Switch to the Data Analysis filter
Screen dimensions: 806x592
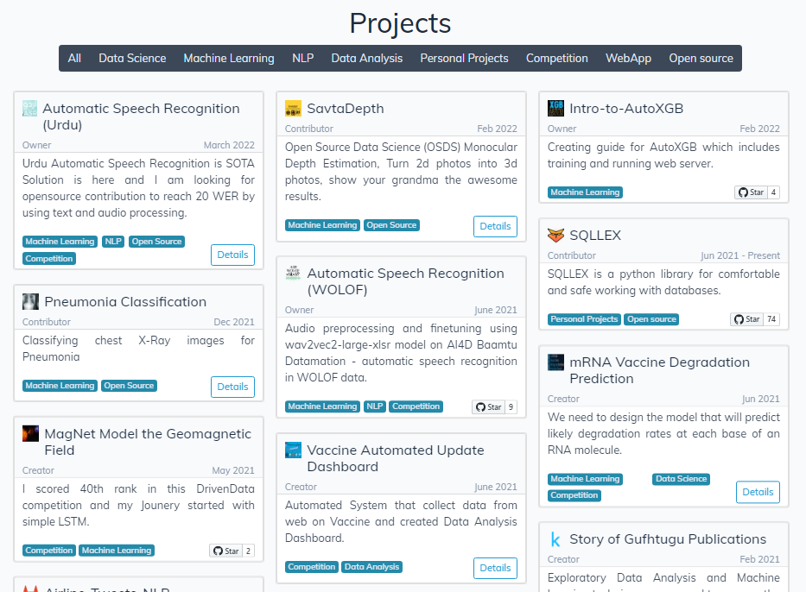click(x=366, y=58)
